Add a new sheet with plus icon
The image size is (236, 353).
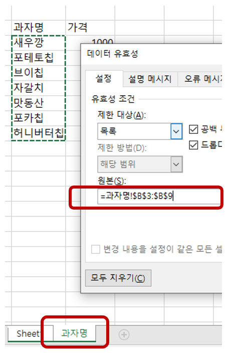pyautogui.click(x=124, y=334)
